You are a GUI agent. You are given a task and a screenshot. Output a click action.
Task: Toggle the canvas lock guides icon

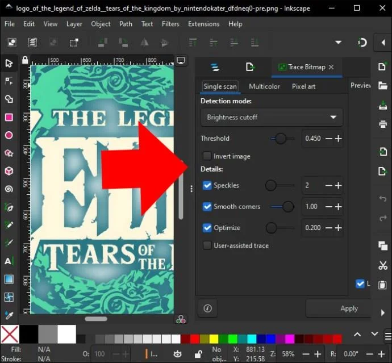pyautogui.click(x=25, y=60)
